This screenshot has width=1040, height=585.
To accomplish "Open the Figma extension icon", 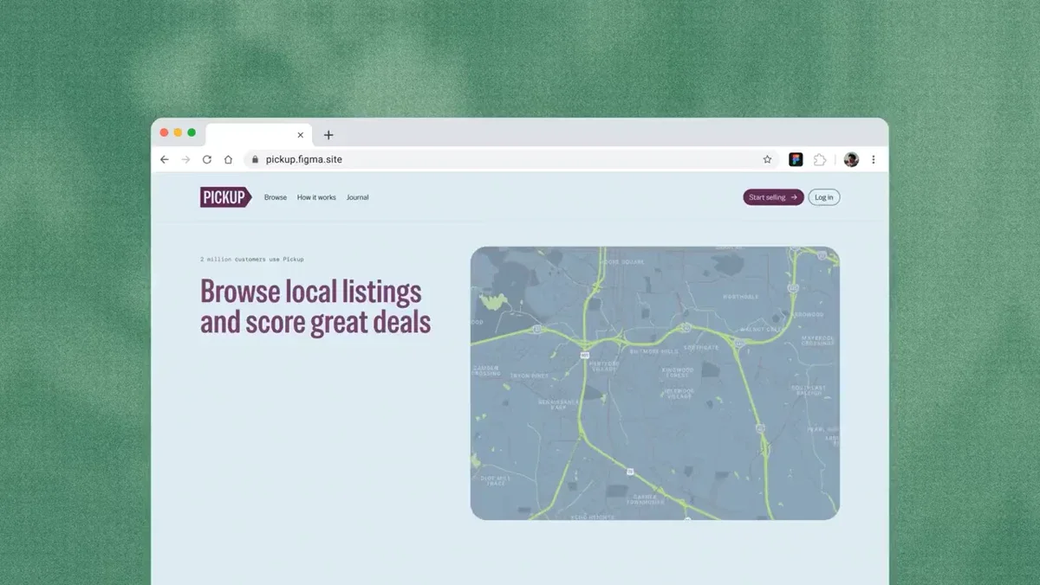I will click(x=796, y=159).
